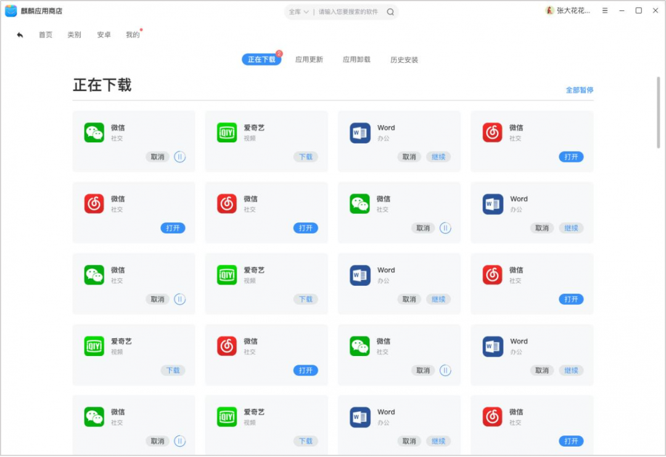The image size is (666, 457).
Task: Click the Word icon in the first row
Action: coord(359,132)
